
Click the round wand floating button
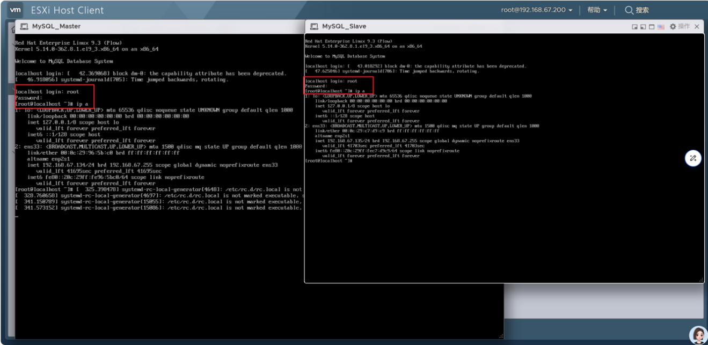(x=694, y=158)
